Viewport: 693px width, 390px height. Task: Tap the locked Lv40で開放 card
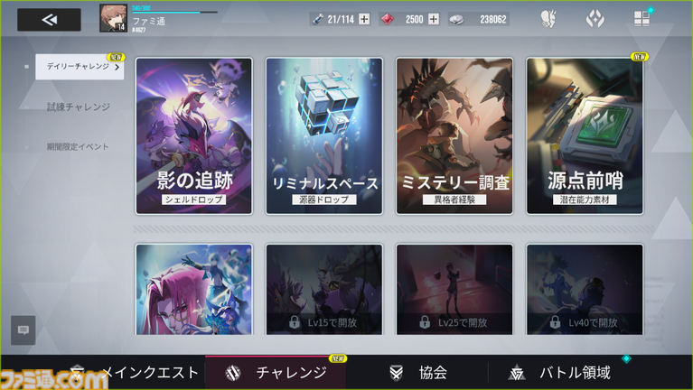(x=585, y=289)
